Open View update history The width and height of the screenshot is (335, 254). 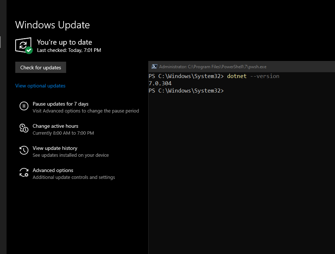coord(55,148)
